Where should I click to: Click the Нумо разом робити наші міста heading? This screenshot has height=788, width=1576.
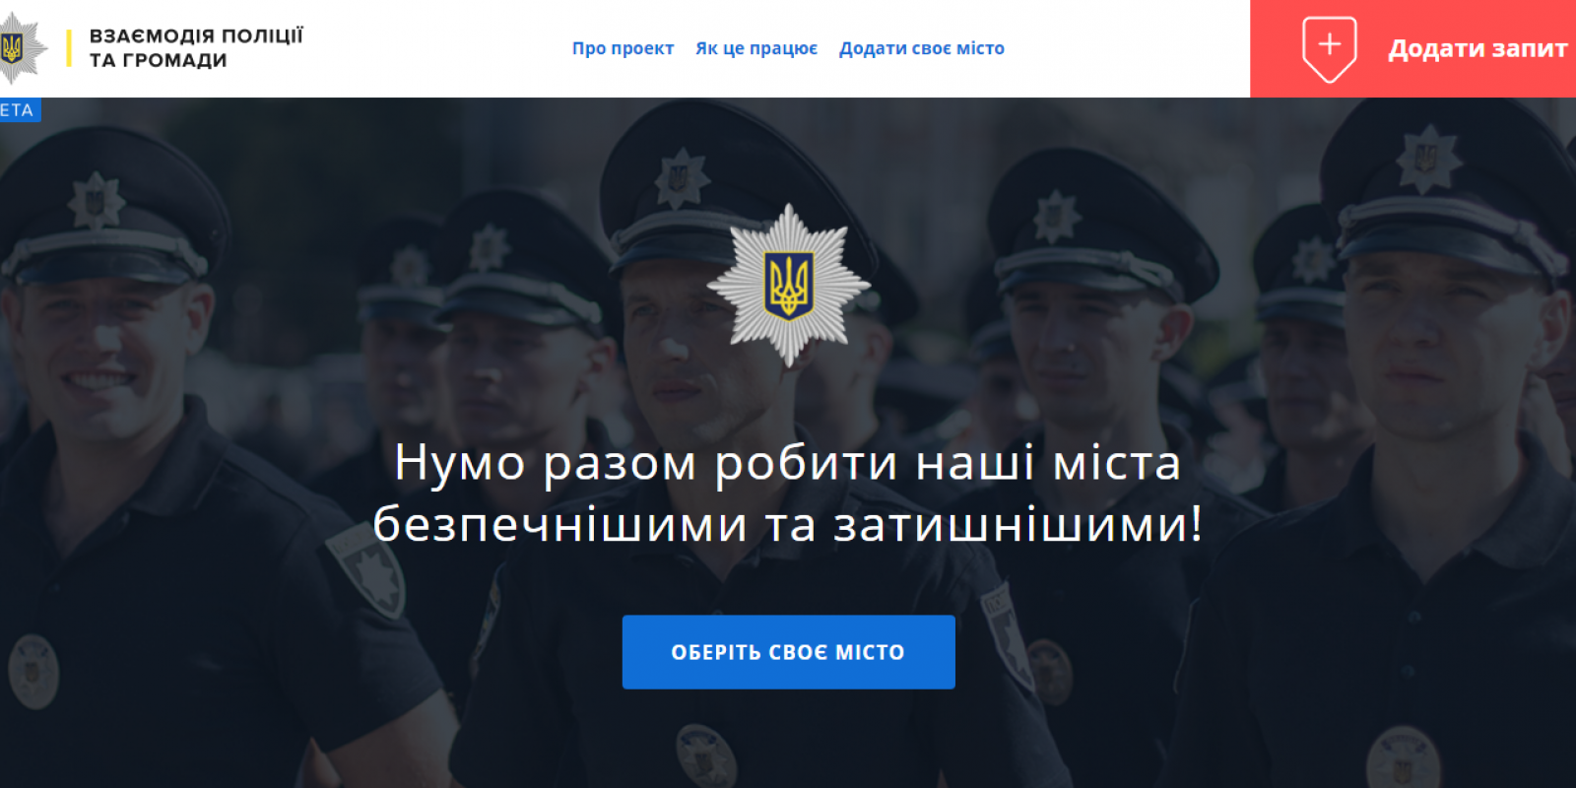(x=788, y=462)
